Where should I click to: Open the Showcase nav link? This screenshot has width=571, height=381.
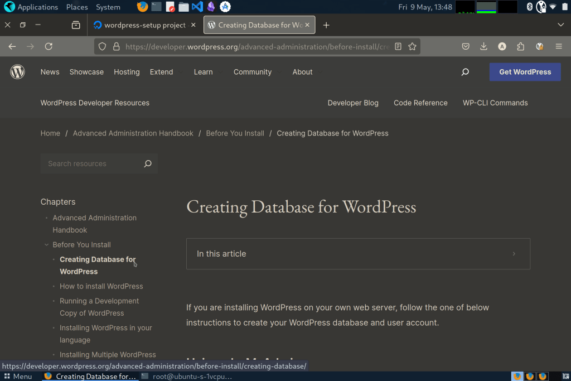click(86, 72)
